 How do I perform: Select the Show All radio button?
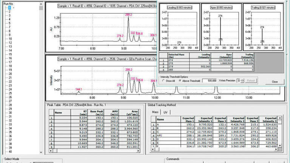click(164, 81)
